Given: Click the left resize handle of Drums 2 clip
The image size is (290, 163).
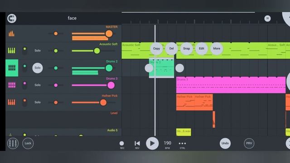Looking at the screenshot, I should [x=149, y=68].
